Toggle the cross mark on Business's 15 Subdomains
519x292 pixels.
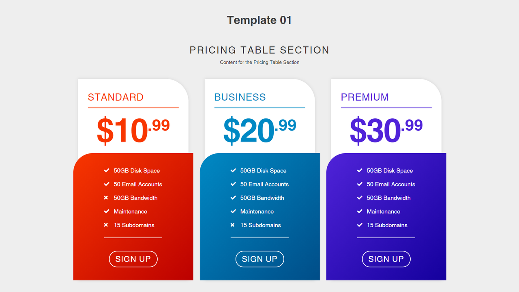point(233,225)
